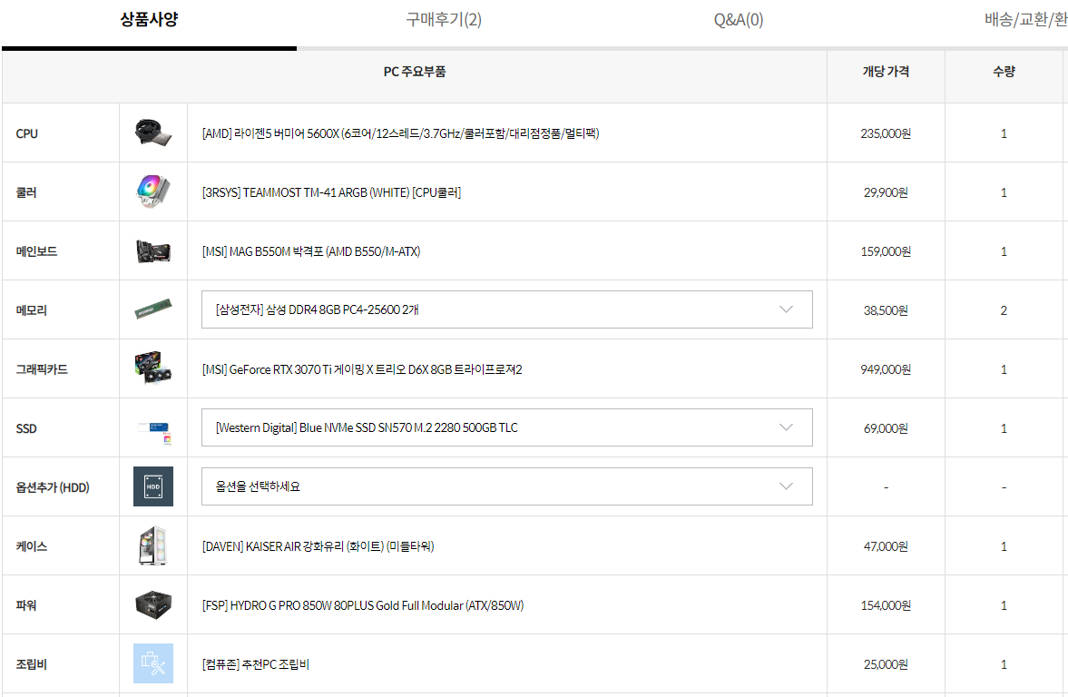Screen dimensions: 1068x697
Task: Click the 3RSYS ARGB cooler product image
Action: coord(153,191)
